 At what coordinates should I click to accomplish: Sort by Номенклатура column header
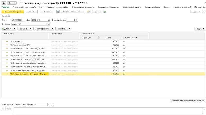point(25,36)
